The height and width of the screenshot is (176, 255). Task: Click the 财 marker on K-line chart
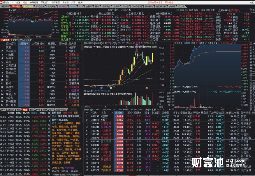101,88
